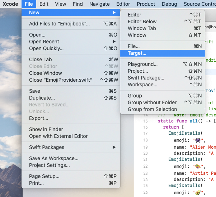Screen dimensions: 216x197
Task: Select New Window item
Action: point(163,35)
